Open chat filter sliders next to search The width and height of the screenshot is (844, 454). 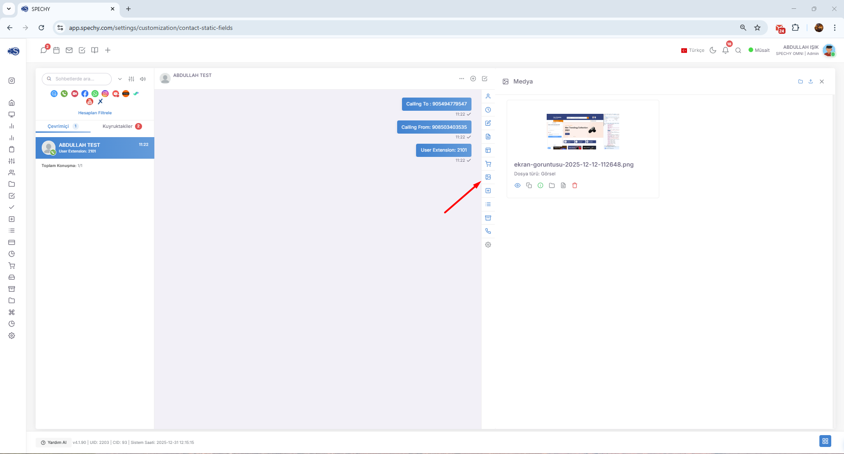[131, 79]
